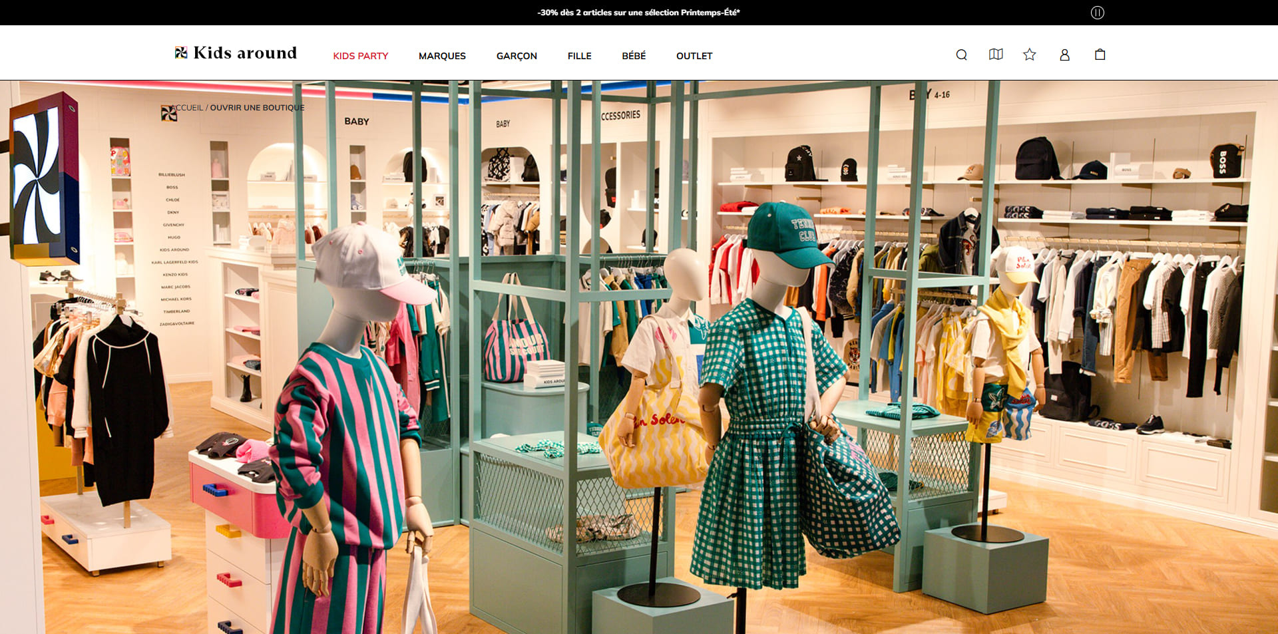Open the shopping bag icon
This screenshot has height=634, width=1278.
(1100, 55)
